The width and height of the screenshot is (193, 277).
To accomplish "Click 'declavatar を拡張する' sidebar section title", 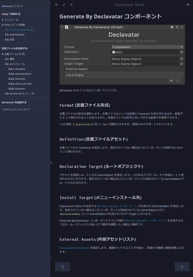I will point(14,102).
